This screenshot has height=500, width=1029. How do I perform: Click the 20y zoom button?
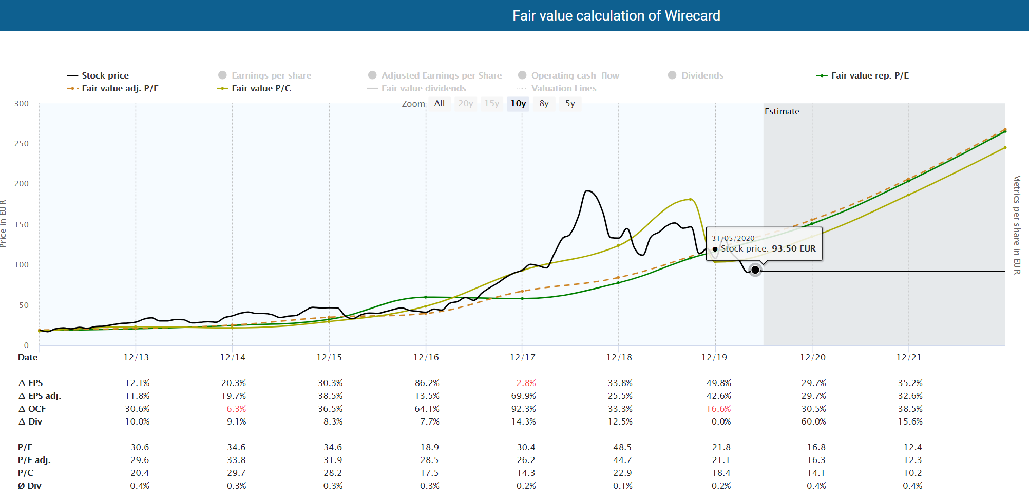tap(465, 103)
